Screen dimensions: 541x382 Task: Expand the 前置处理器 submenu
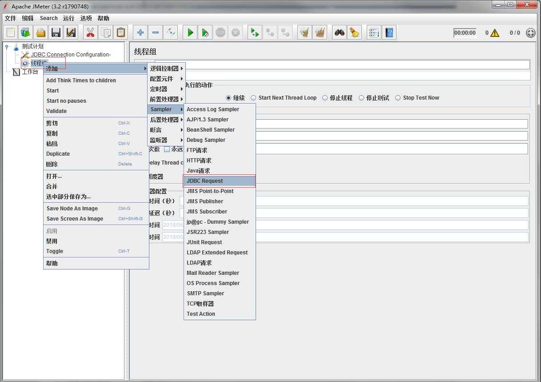166,99
